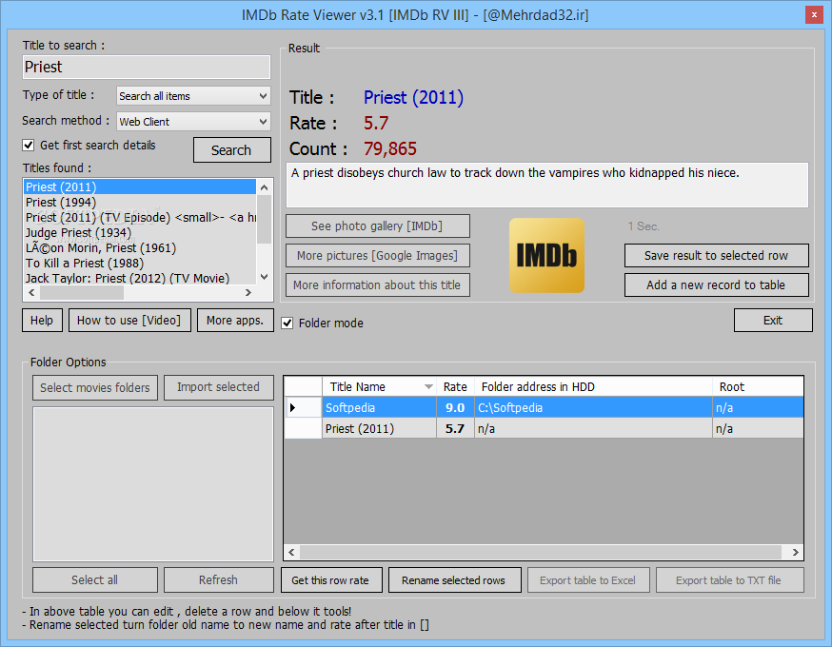Click Select movies folders button

point(95,387)
